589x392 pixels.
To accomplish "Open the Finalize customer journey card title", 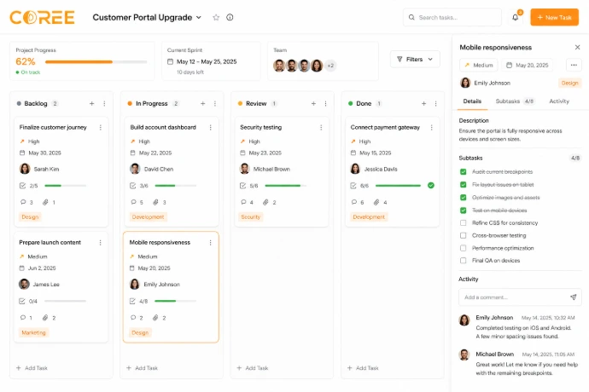I will click(53, 128).
